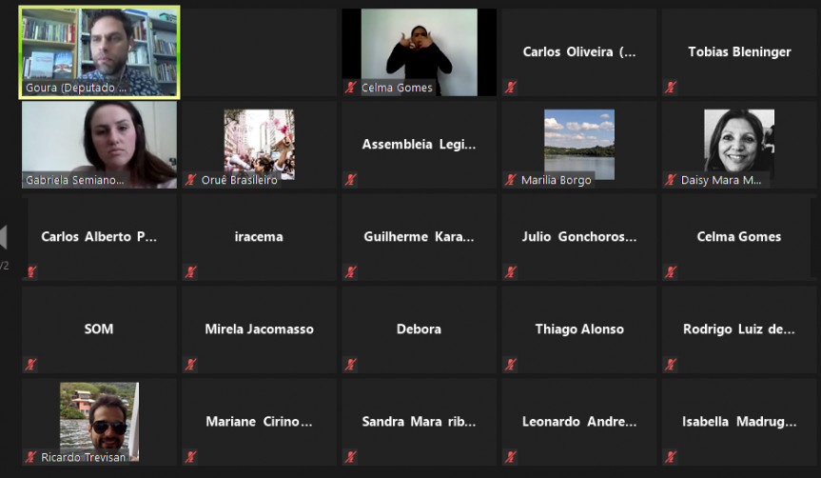Select Goura (Deputado) active speaker video

pyautogui.click(x=100, y=51)
